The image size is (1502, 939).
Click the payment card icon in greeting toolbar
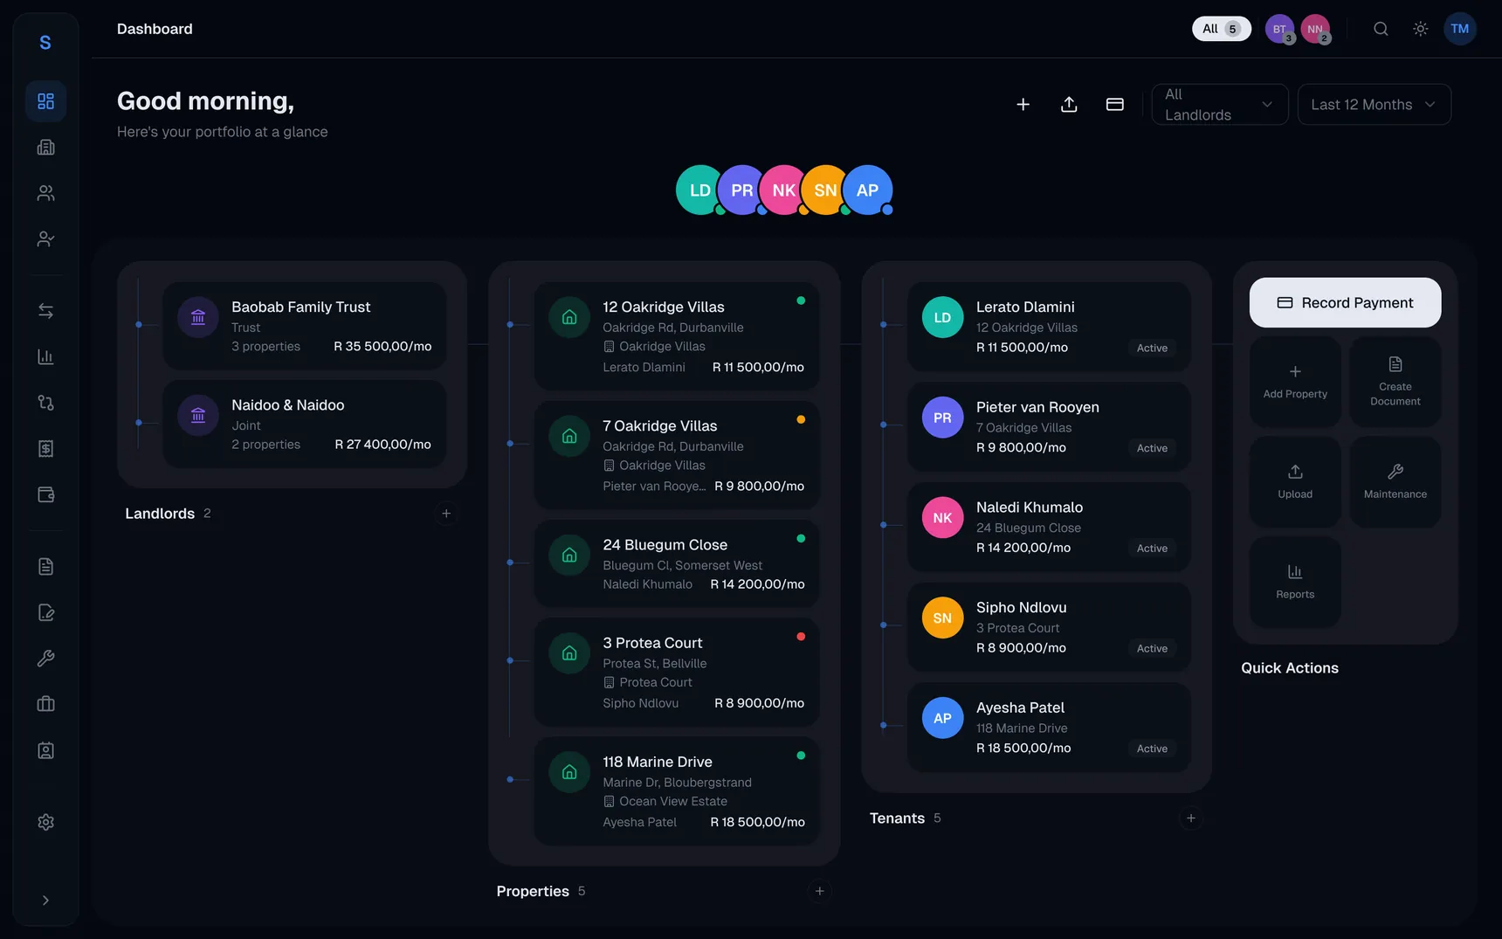[1115, 105]
